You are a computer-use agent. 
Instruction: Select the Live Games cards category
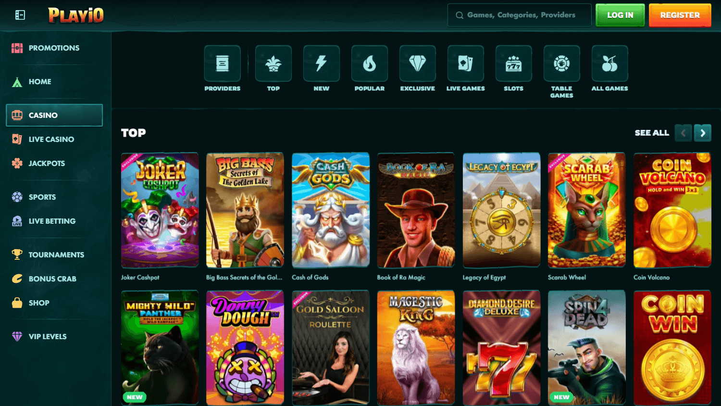click(466, 63)
